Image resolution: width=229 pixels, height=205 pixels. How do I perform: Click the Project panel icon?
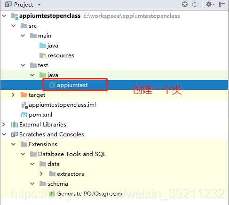[8, 4]
